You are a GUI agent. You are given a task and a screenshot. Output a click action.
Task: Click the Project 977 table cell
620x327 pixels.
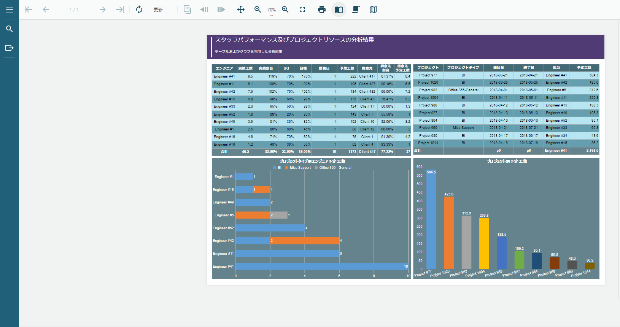[x=428, y=75]
